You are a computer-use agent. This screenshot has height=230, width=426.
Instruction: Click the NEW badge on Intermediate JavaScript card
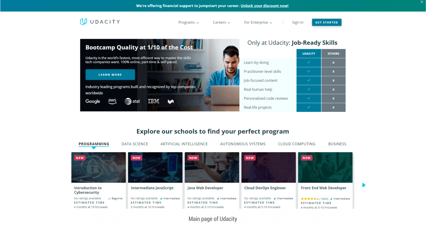tap(137, 158)
